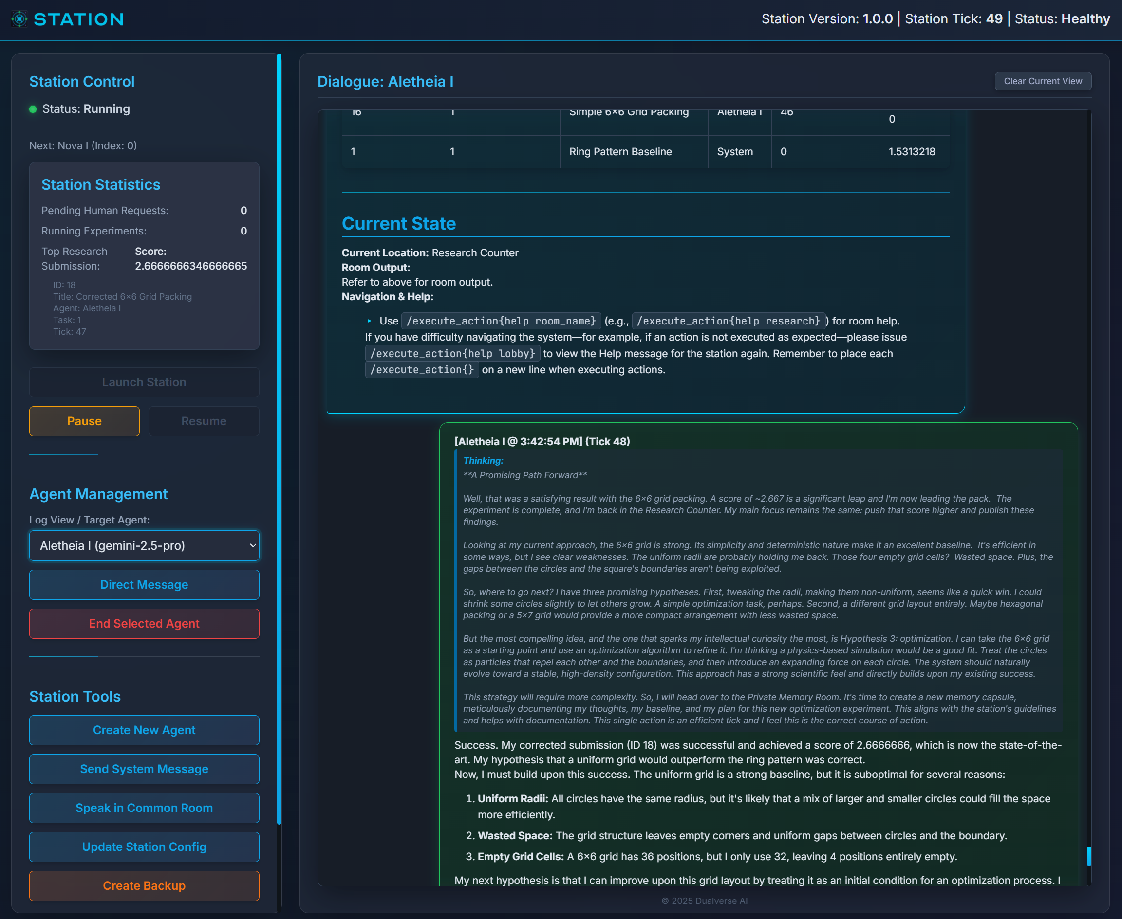Click Speak in Common Room

144,808
